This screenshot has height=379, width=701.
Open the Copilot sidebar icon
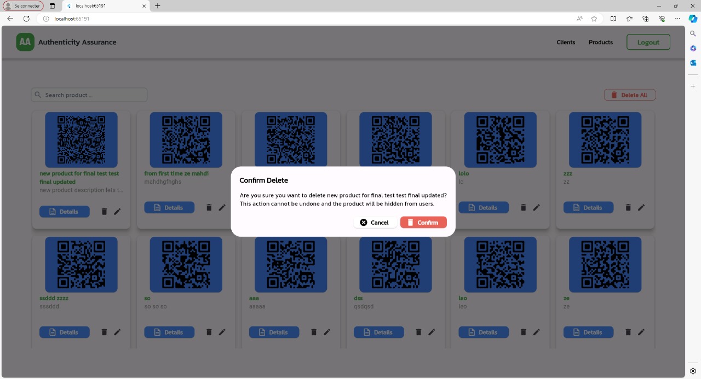click(x=693, y=19)
